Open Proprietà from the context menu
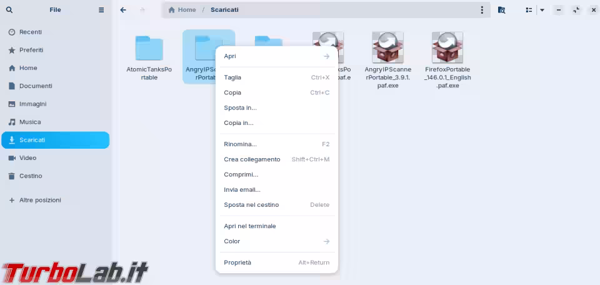This screenshot has height=285, width=600. 237,262
